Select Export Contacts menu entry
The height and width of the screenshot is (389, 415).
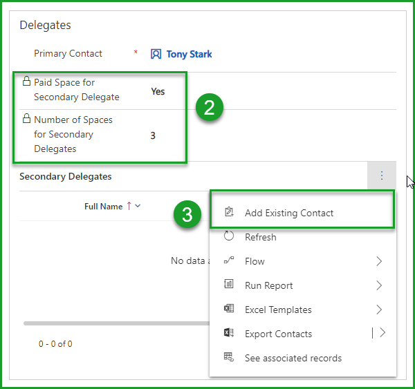303,334
